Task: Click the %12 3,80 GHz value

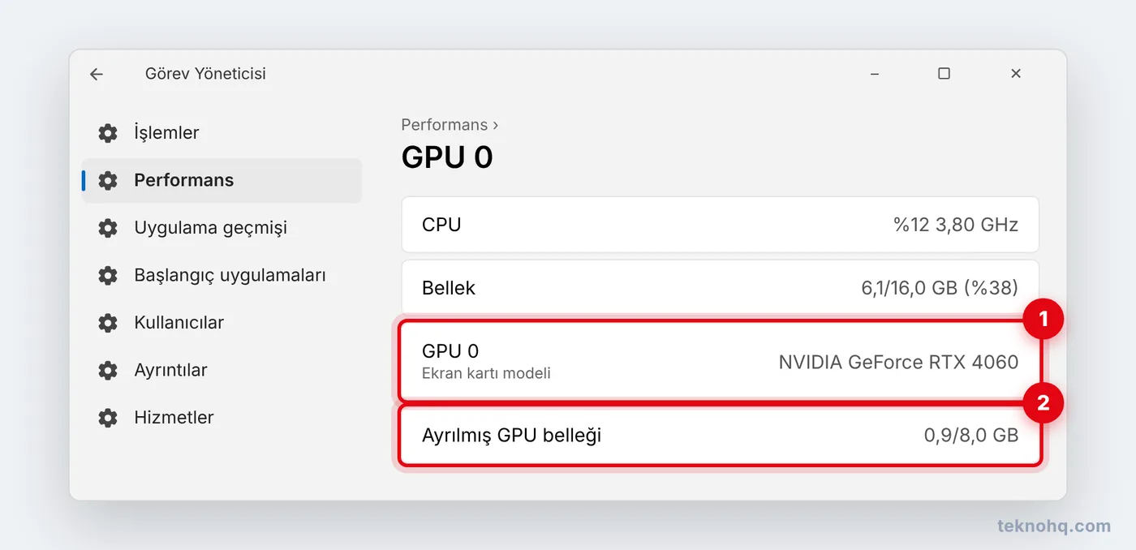Action: click(956, 225)
